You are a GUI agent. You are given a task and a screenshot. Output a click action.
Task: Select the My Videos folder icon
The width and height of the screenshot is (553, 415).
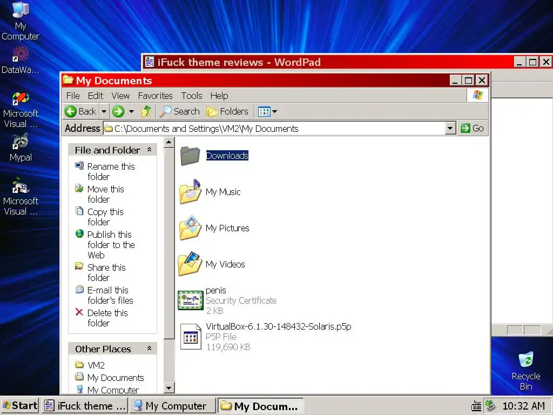[x=191, y=264]
